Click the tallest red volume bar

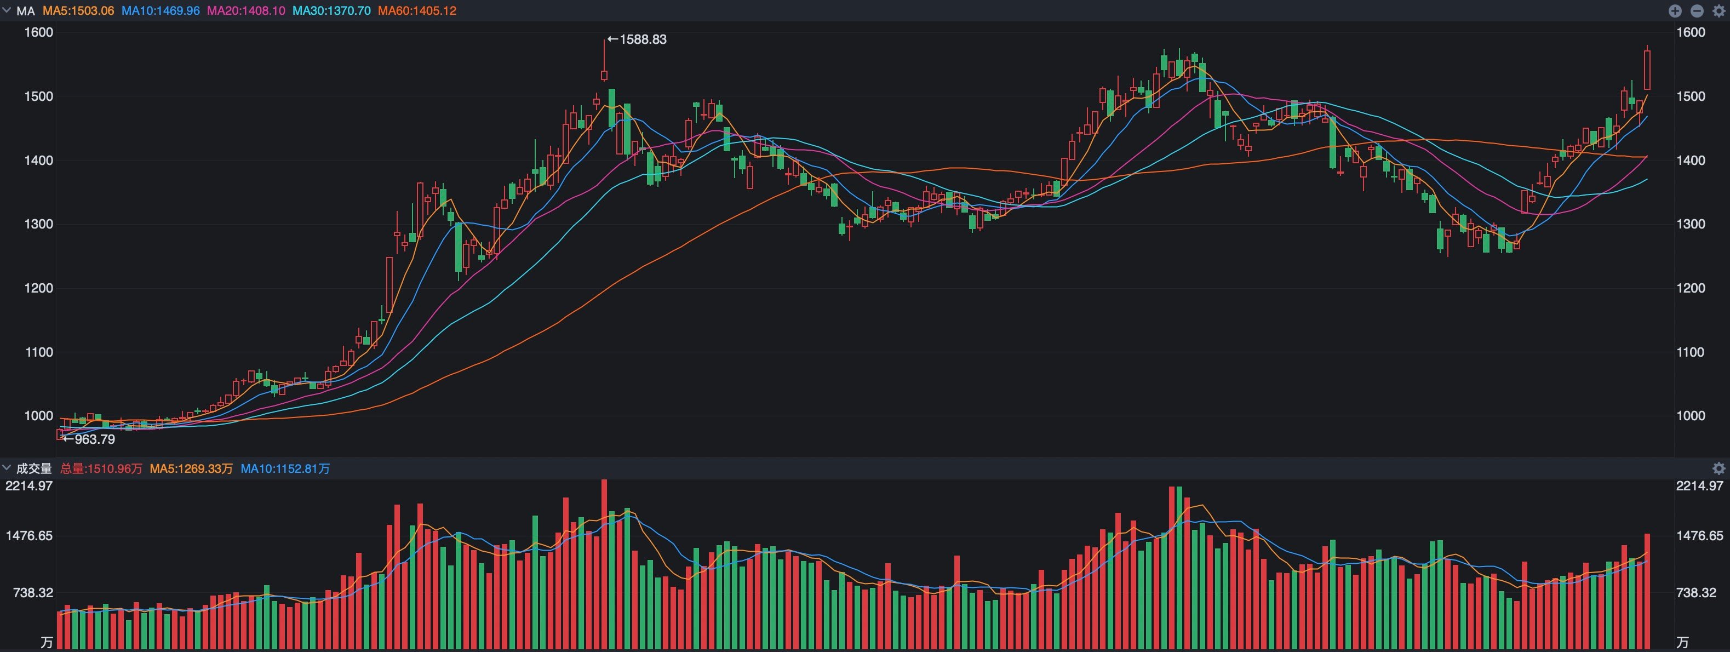[604, 564]
